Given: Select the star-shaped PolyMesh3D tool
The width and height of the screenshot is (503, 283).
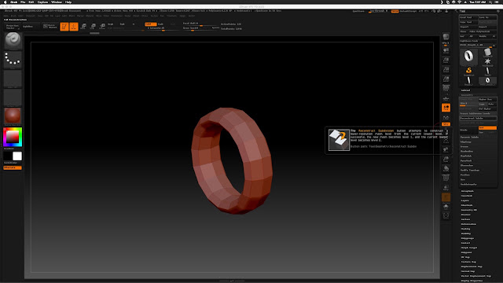Looking at the screenshot, I should pyautogui.click(x=487, y=62).
